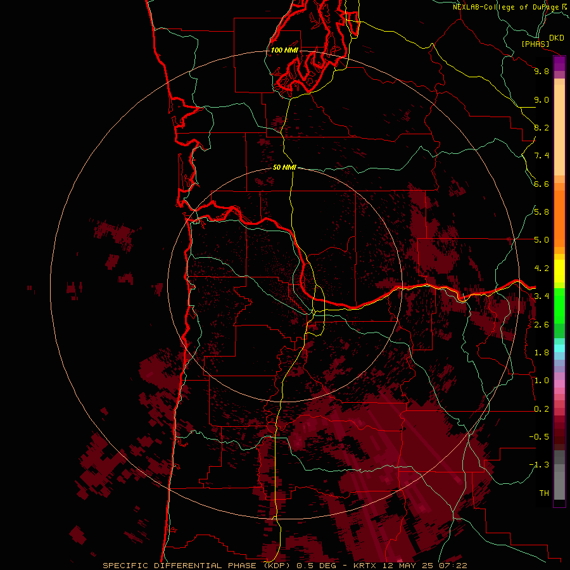Click the 9.8 scale value
The width and height of the screenshot is (570, 570).
[x=541, y=71]
